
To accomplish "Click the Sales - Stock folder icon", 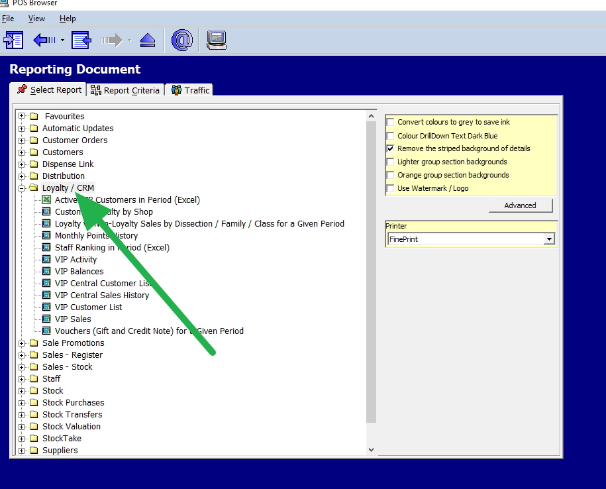I will [x=34, y=366].
